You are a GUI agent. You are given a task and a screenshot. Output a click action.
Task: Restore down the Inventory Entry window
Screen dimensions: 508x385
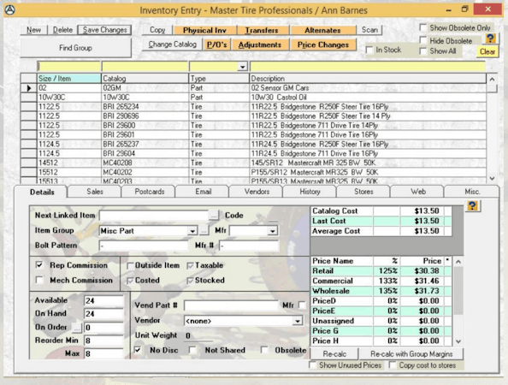click(465, 9)
